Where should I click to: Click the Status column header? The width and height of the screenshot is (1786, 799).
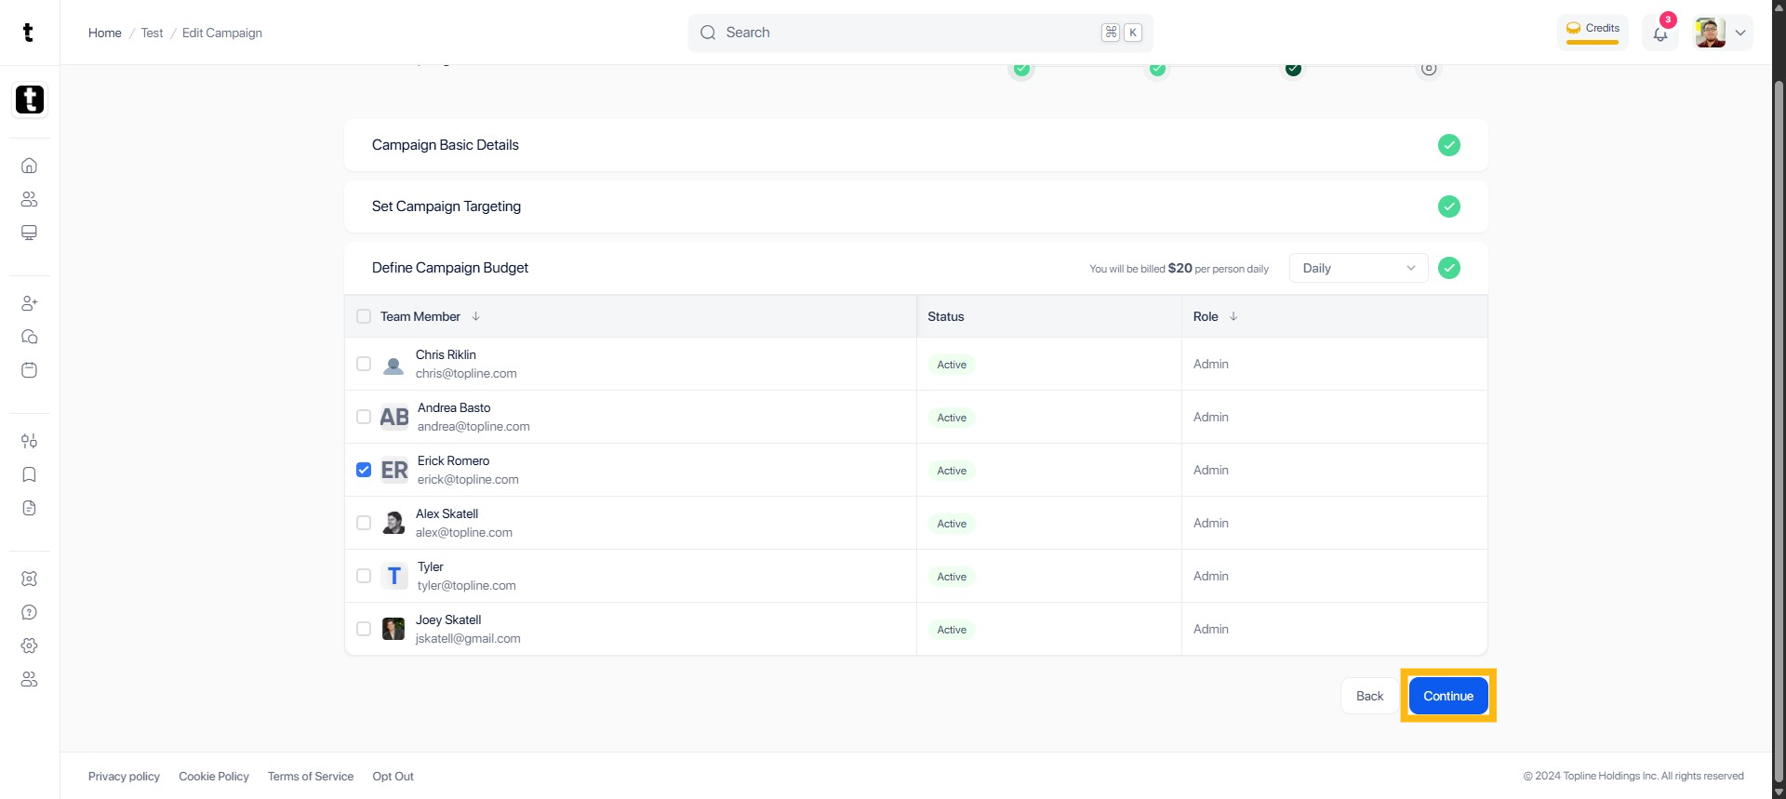946,316
